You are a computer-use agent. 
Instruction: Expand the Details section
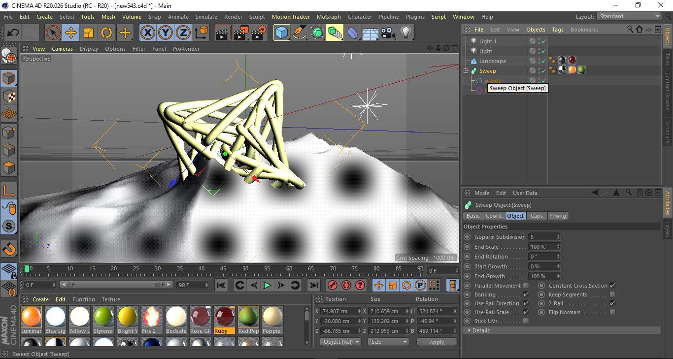561,330
